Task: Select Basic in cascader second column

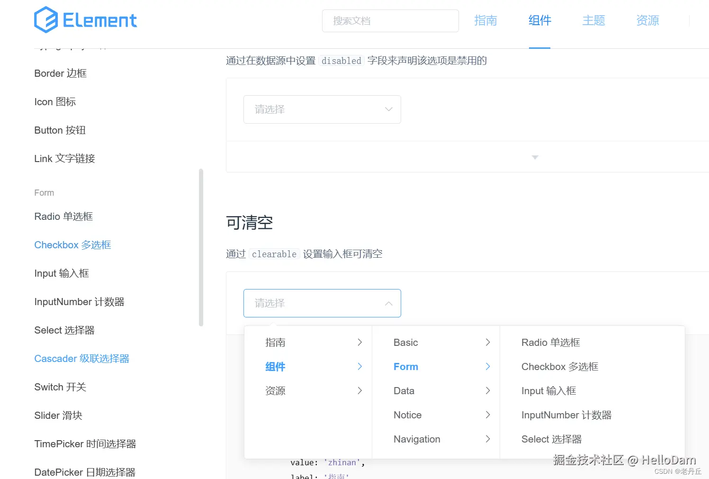Action: (x=406, y=343)
